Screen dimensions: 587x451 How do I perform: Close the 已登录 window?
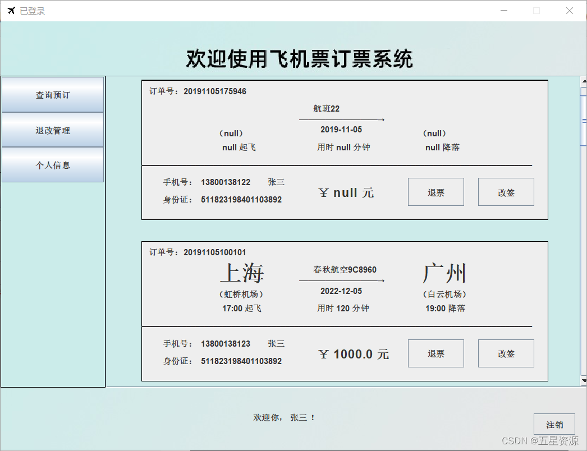pos(570,11)
